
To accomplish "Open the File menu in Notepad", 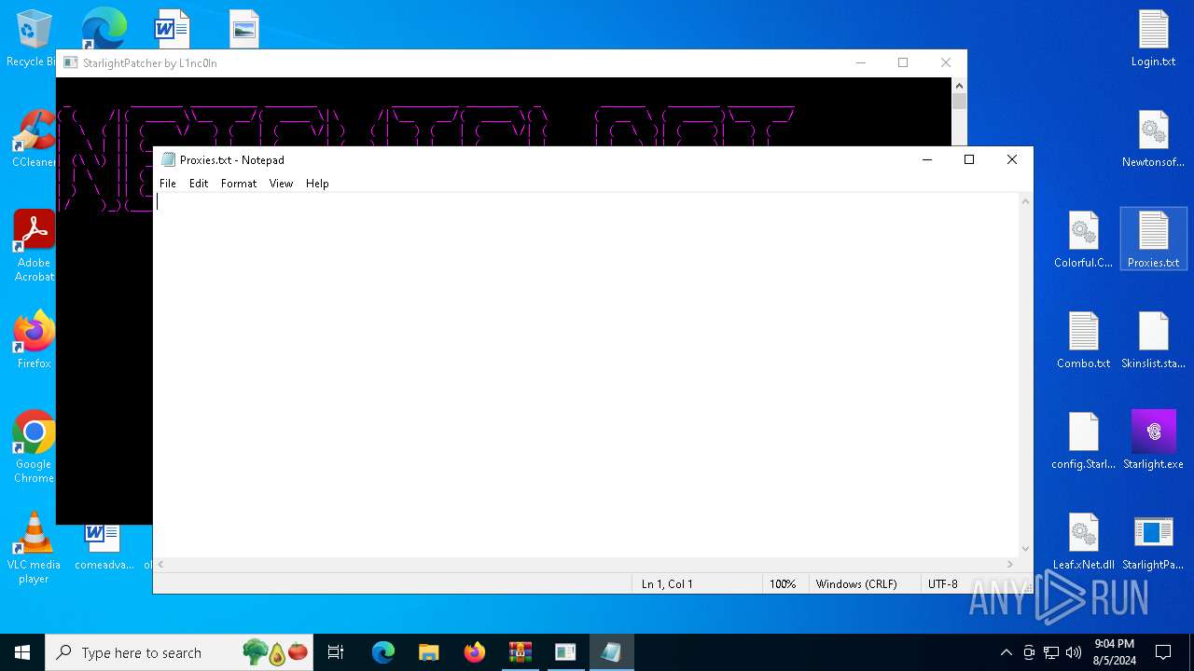I will click(x=168, y=184).
